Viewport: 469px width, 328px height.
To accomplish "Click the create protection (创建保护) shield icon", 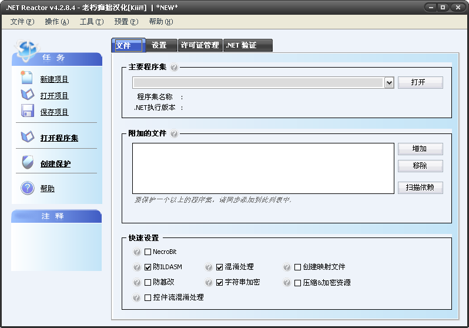I will (28, 162).
